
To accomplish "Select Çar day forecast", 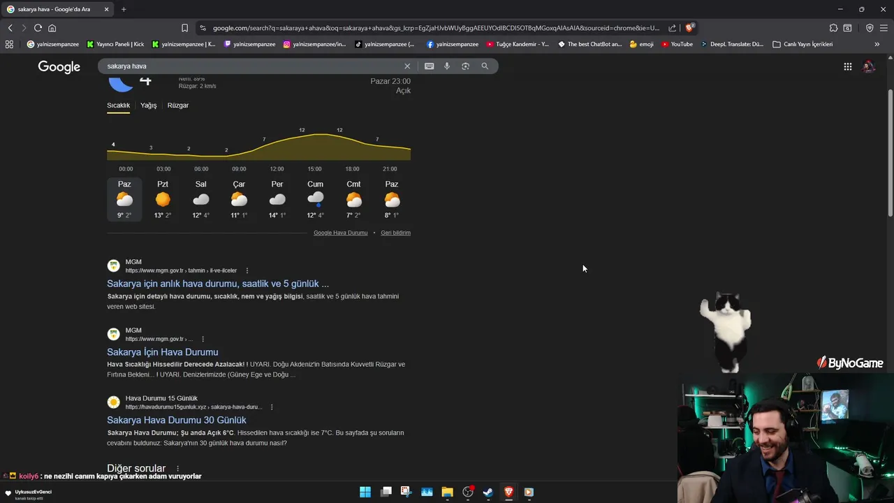I will (x=239, y=200).
